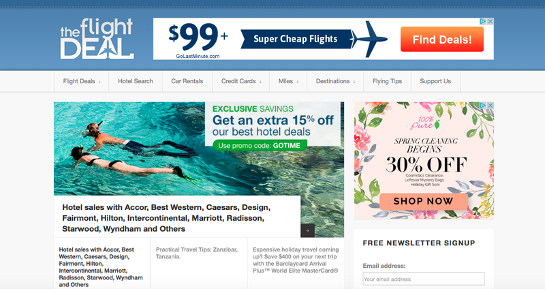The height and width of the screenshot is (289, 545).
Task: Expand the Flight Deals dropdown menu
Action: tap(82, 81)
